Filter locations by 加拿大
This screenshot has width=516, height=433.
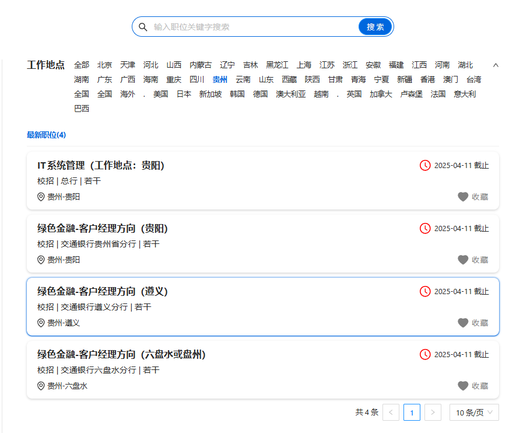[x=381, y=94]
